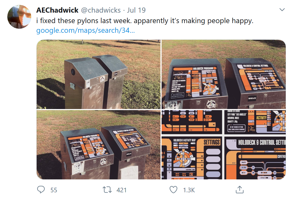Image resolution: width=293 pixels, height=199 pixels.
Task: Click the 55 replies count
Action: tap(54, 190)
